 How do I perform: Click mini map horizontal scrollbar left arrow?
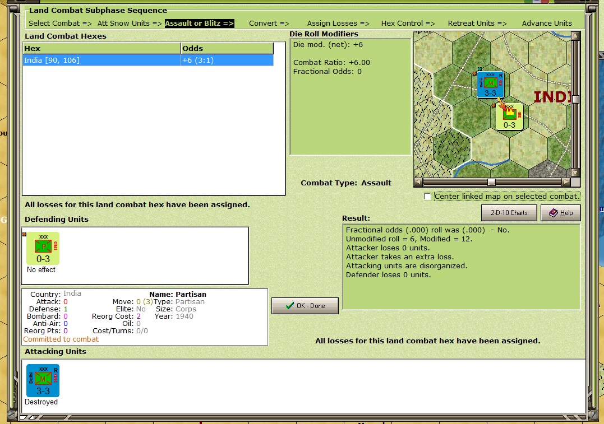(419, 182)
